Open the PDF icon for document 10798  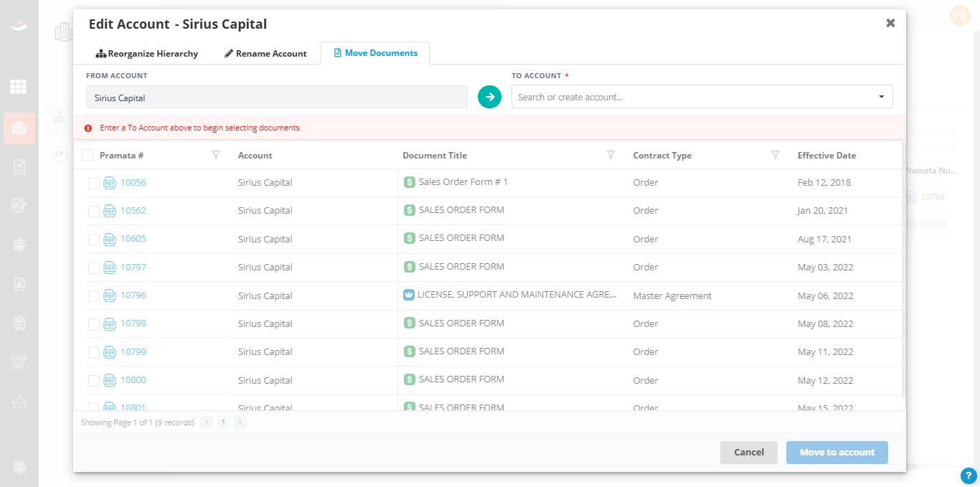[x=110, y=323]
